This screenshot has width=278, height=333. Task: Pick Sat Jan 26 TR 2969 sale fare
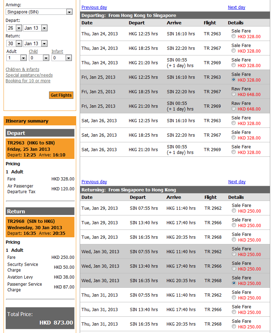pos(234,152)
